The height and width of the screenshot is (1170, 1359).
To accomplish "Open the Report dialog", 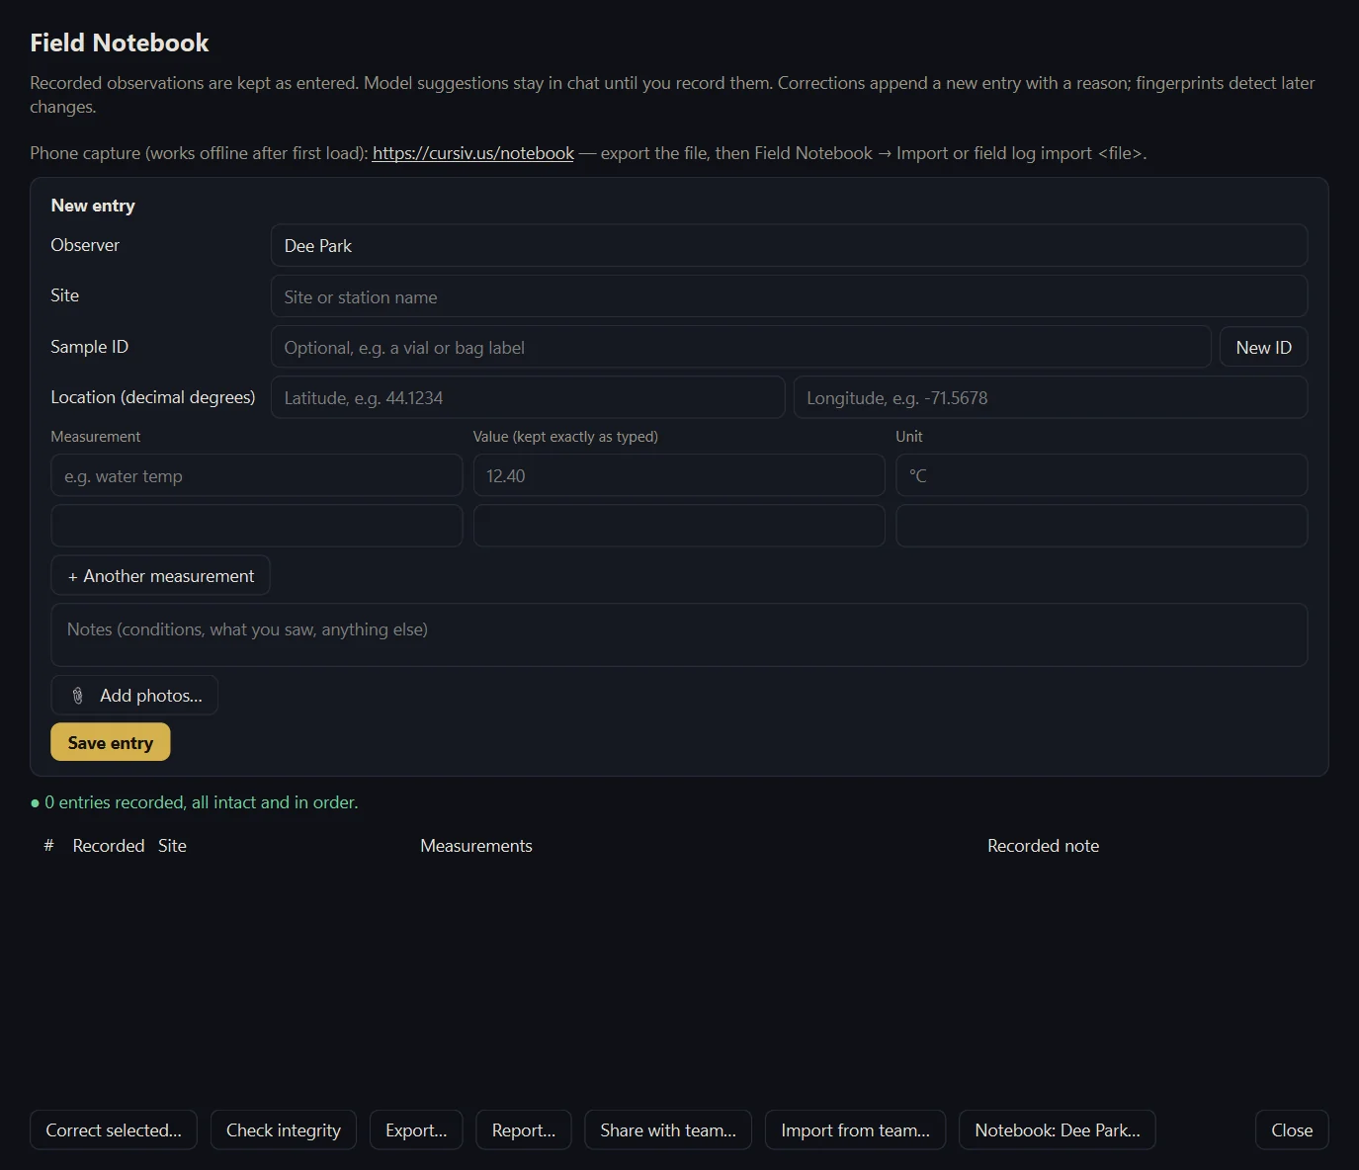I will click(x=524, y=1129).
